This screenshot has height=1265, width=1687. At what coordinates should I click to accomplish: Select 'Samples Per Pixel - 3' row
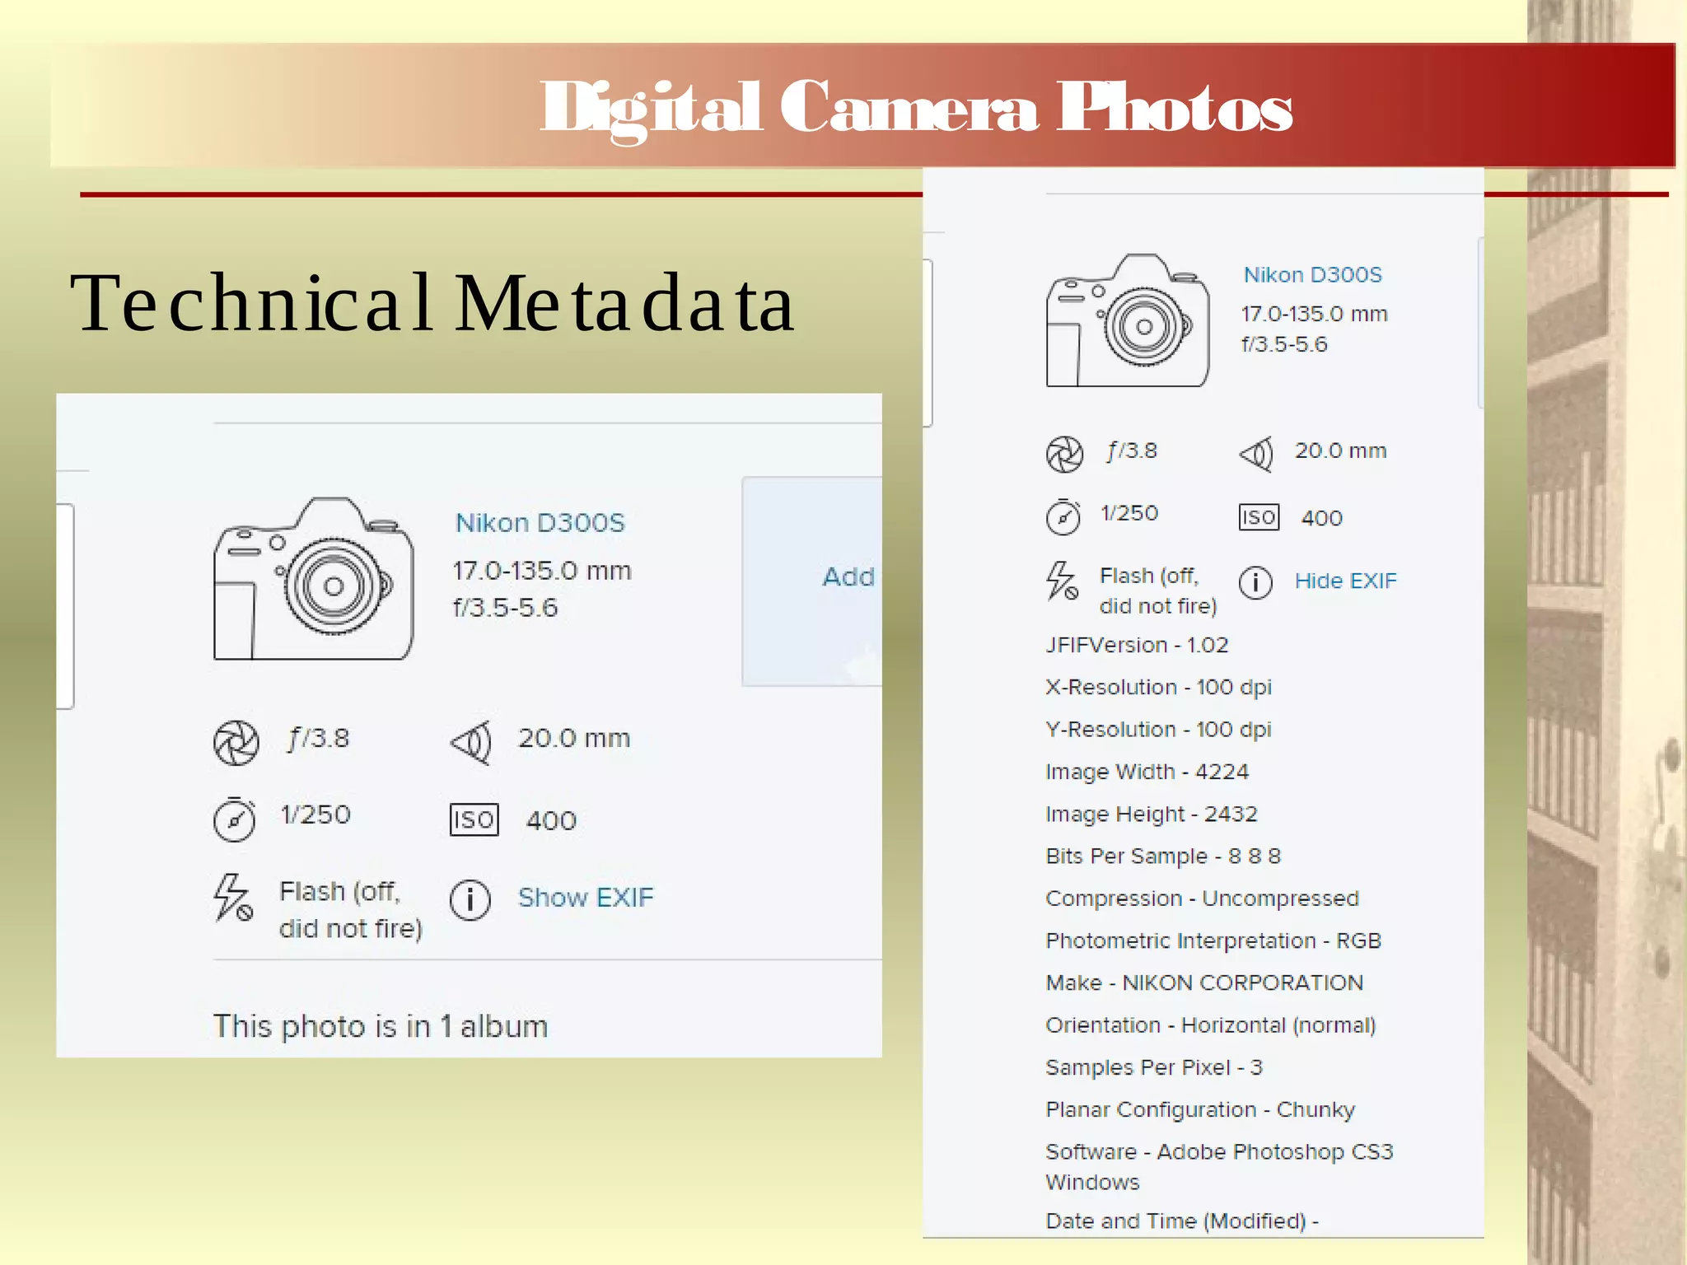click(x=1154, y=1067)
